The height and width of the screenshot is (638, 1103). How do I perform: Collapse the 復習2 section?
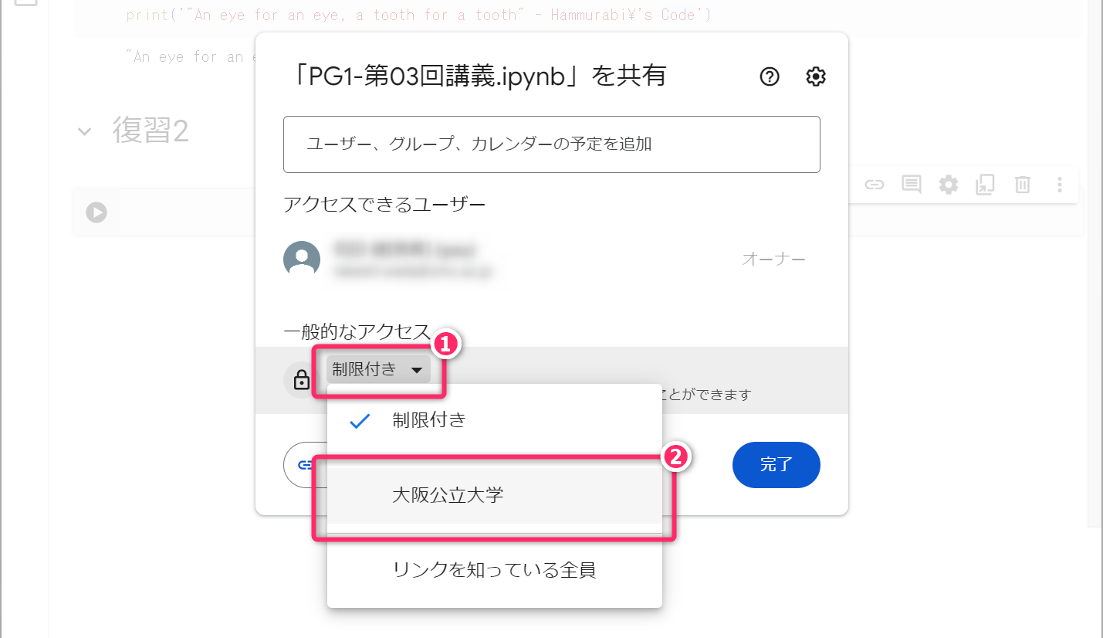point(84,131)
